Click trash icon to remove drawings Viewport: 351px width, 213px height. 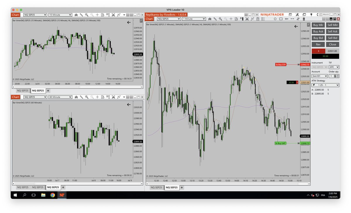(304, 19)
